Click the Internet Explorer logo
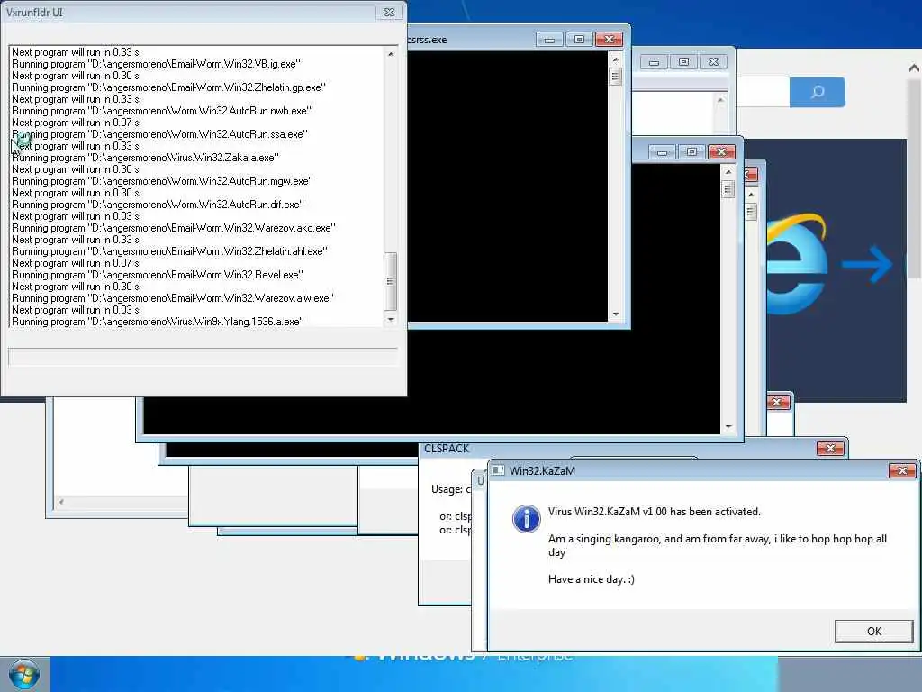This screenshot has width=922, height=692. click(796, 265)
